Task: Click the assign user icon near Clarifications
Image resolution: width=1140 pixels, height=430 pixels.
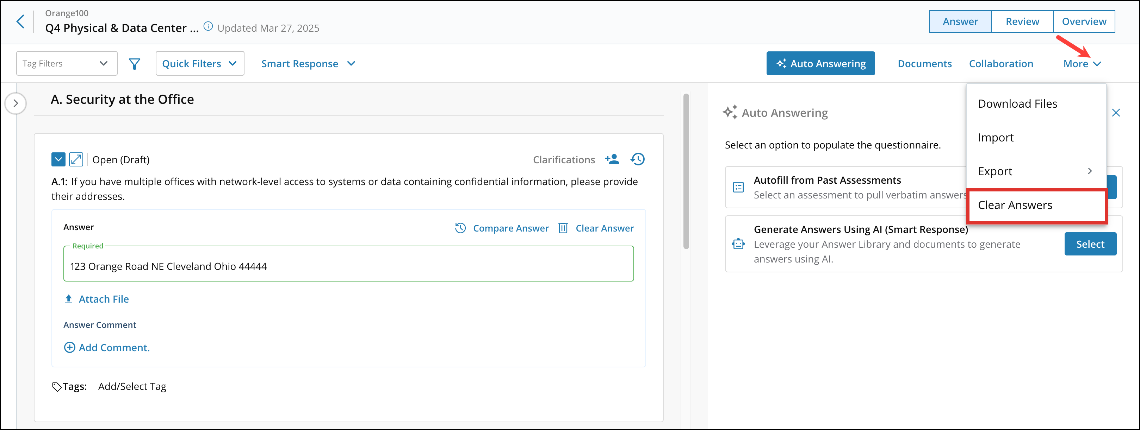Action: point(612,159)
